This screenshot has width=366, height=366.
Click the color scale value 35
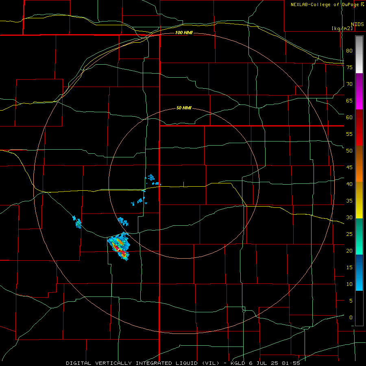pyautogui.click(x=349, y=201)
